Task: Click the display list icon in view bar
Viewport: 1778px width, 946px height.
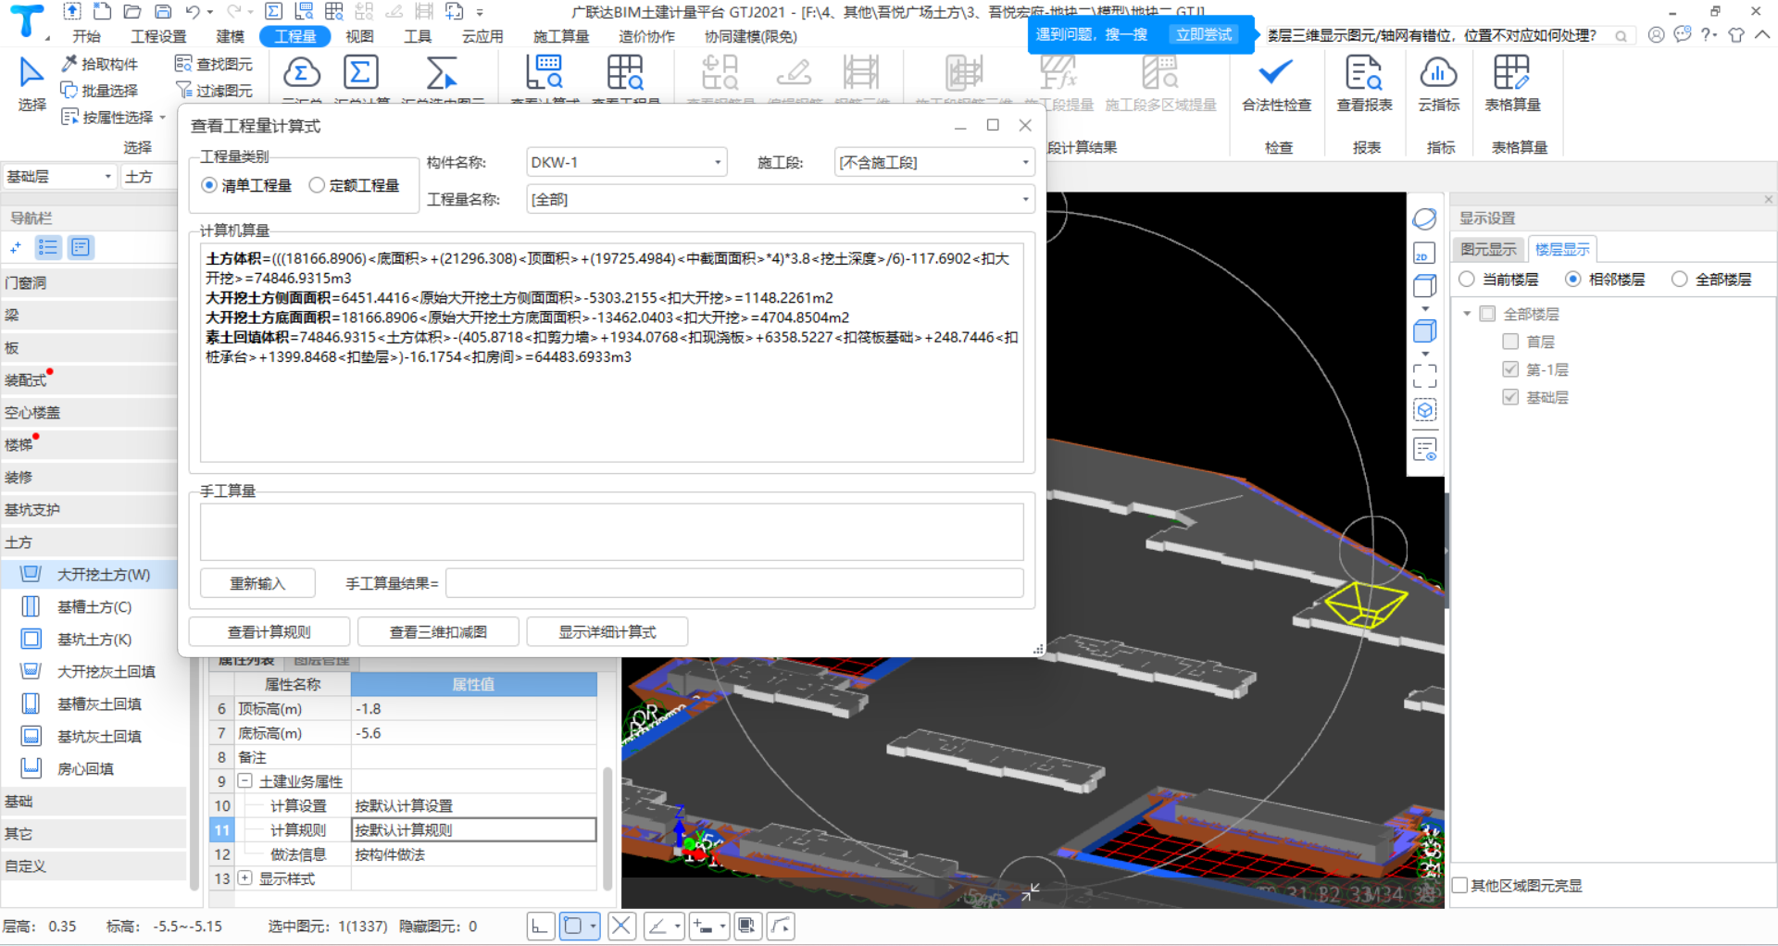Action: pos(1424,450)
